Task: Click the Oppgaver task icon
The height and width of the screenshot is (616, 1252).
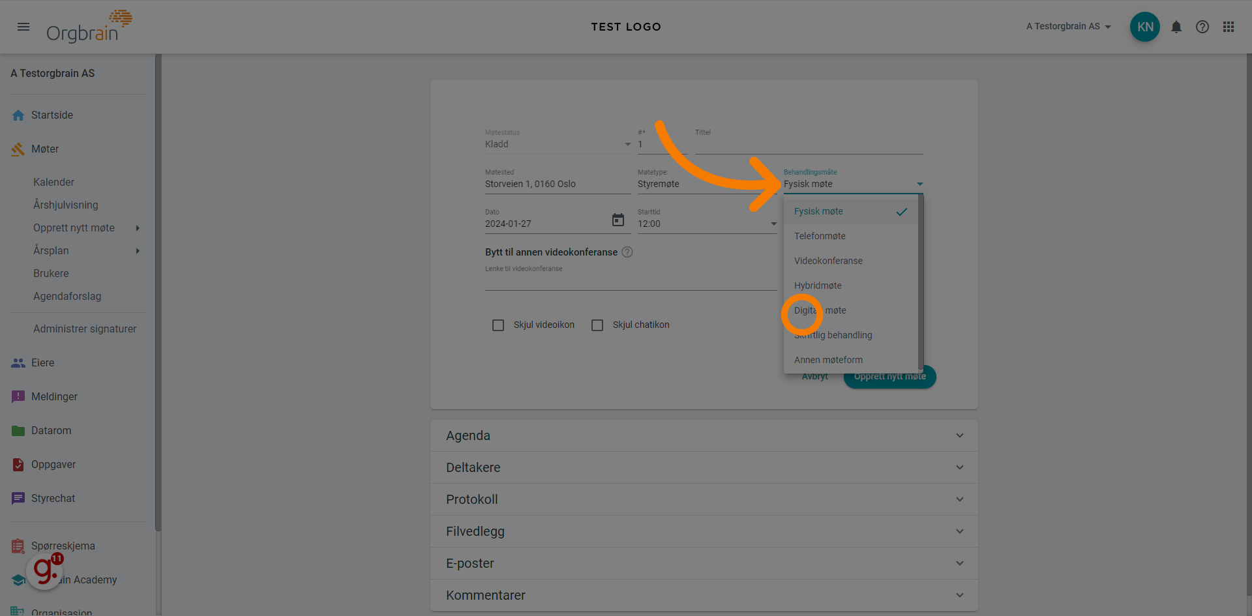Action: (18, 465)
